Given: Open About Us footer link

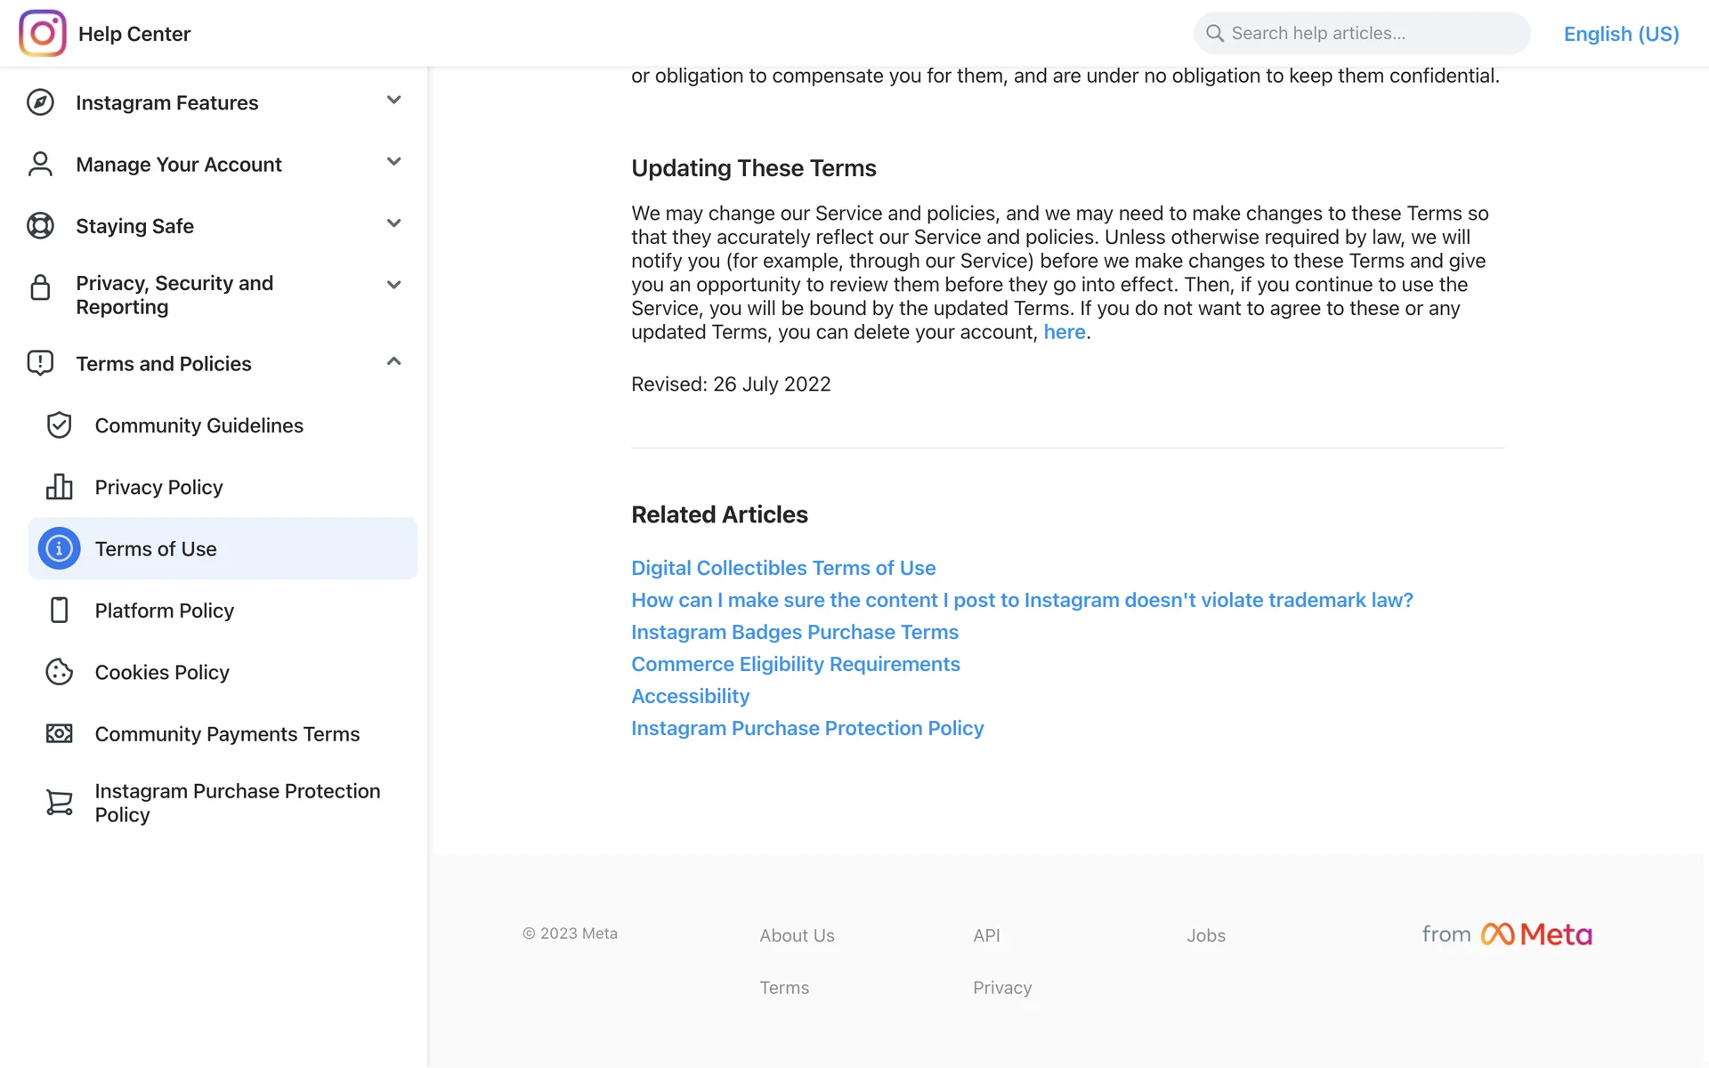Looking at the screenshot, I should 797,935.
